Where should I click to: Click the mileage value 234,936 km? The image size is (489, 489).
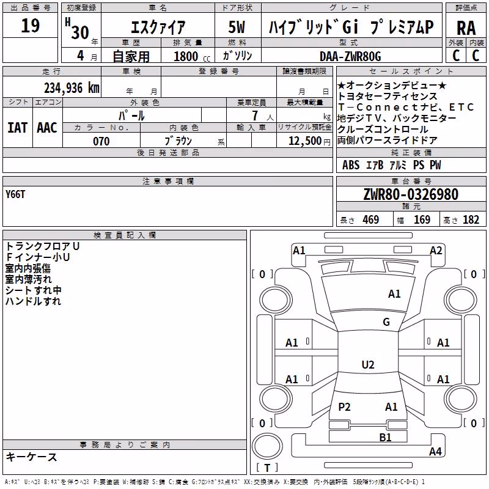coord(72,88)
